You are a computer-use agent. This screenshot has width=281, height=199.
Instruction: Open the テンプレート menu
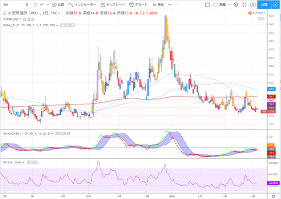pos(112,4)
